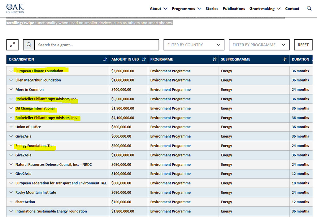
Task: Go to the Stories page
Action: 212,9
